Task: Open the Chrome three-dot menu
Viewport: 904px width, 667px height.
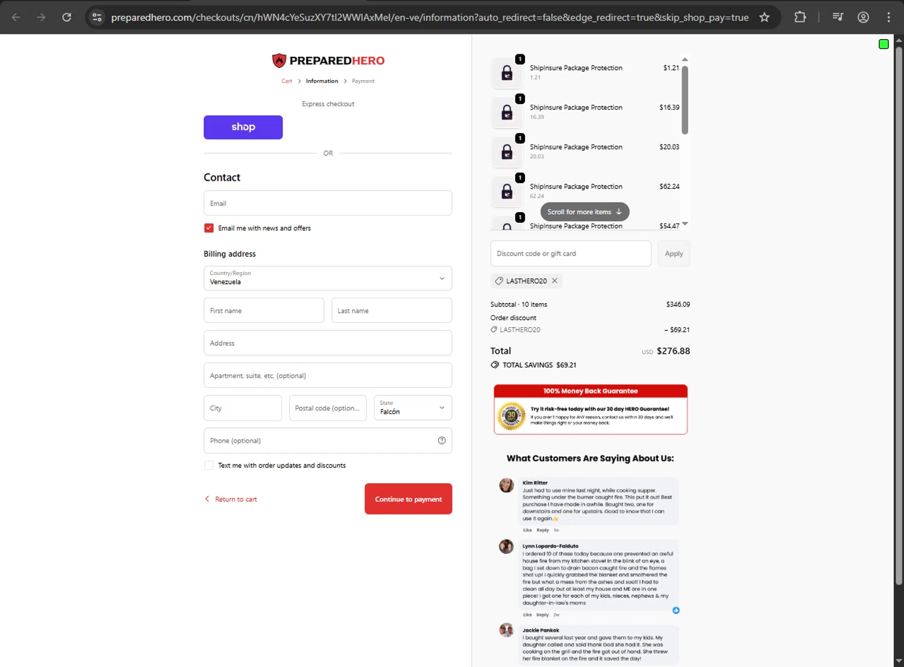Action: 888,17
